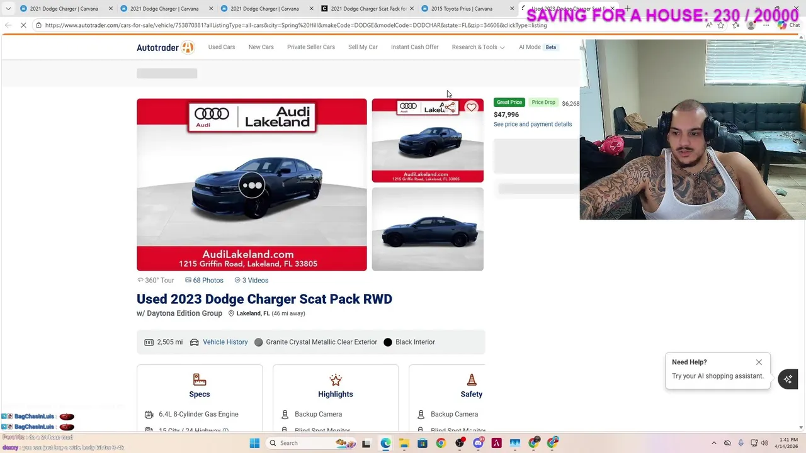Open Sell My Car page
The image size is (806, 453).
click(x=363, y=47)
